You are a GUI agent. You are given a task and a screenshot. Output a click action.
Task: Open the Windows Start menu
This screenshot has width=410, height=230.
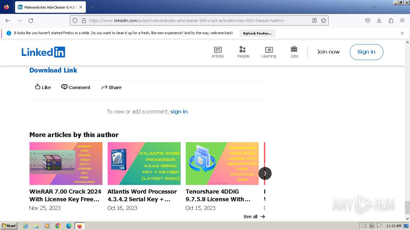tap(9, 226)
